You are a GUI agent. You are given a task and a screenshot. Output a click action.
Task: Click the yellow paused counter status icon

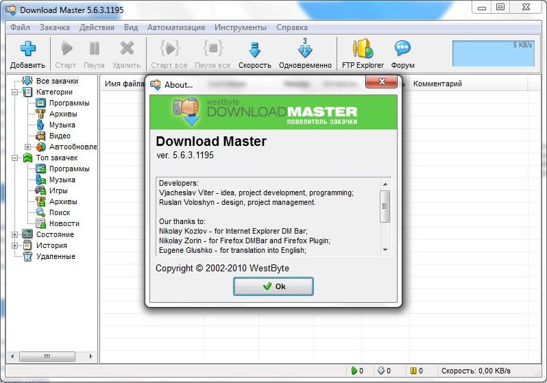pos(413,371)
